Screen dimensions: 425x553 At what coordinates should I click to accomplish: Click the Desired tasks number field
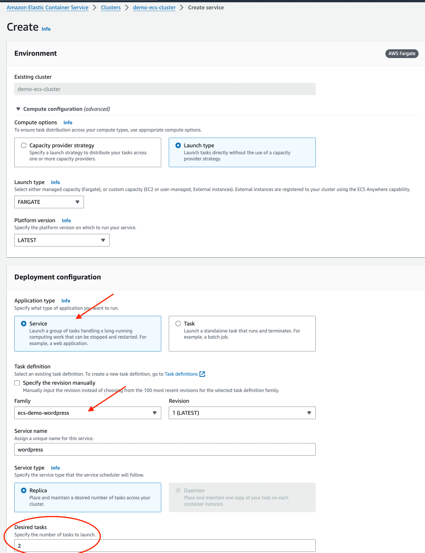coord(165,545)
